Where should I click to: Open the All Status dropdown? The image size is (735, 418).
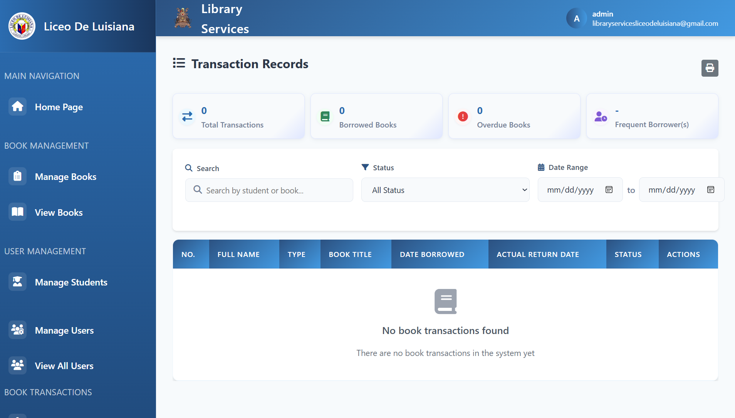pyautogui.click(x=445, y=190)
